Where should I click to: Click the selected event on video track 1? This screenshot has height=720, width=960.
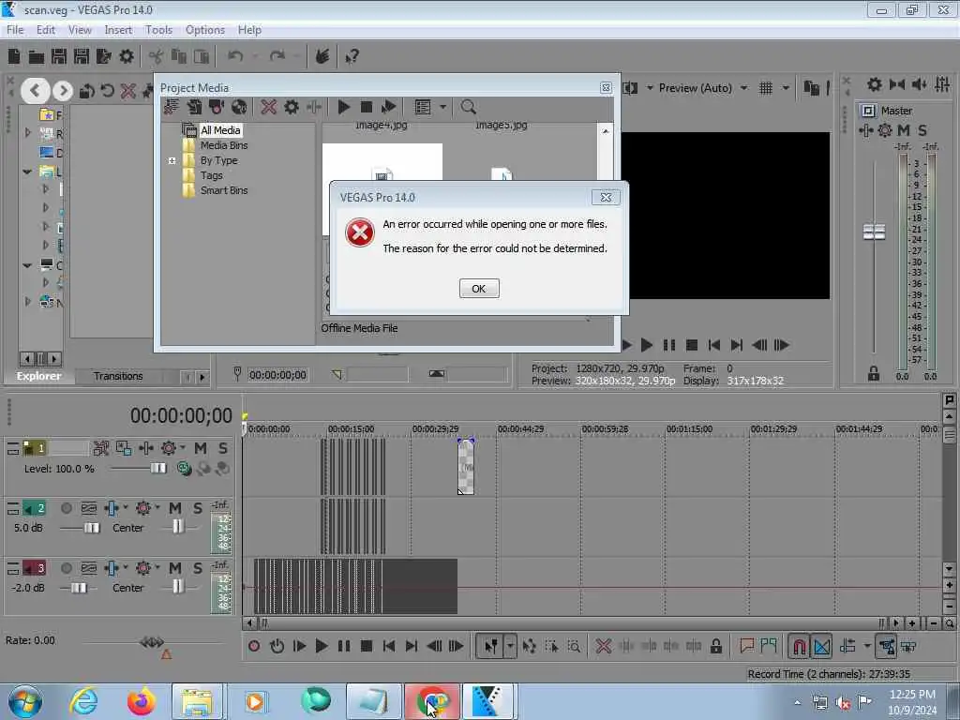click(x=466, y=467)
